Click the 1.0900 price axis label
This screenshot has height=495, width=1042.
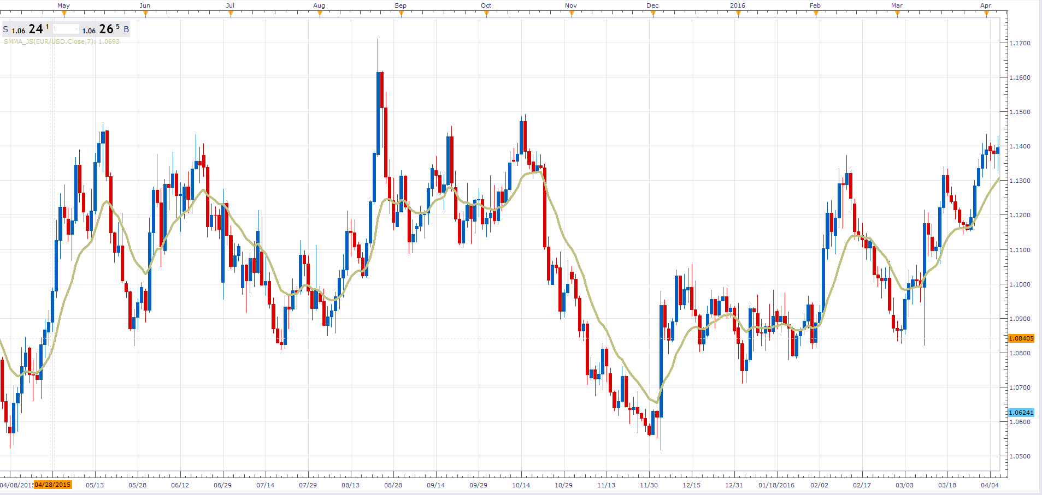pyautogui.click(x=1020, y=319)
